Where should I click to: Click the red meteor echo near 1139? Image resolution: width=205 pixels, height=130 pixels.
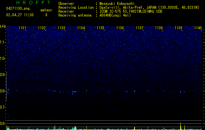pos(181,92)
